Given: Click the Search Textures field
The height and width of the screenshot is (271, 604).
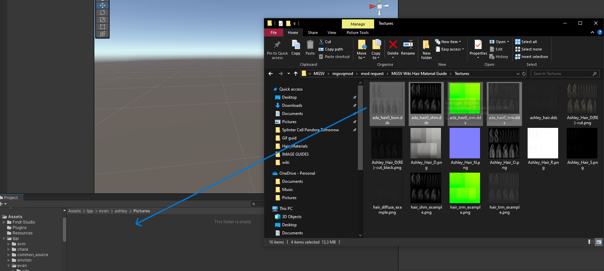Looking at the screenshot, I should 565,74.
